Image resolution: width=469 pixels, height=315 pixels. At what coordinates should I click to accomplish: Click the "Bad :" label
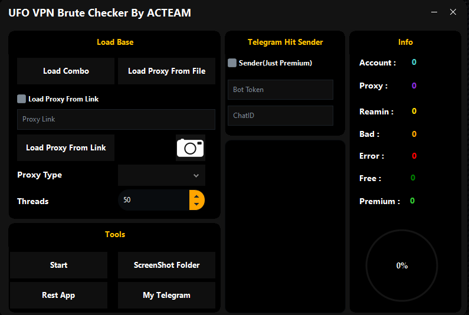[369, 134]
